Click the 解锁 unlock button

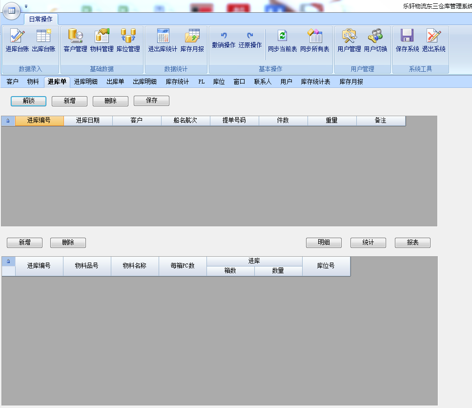(29, 101)
